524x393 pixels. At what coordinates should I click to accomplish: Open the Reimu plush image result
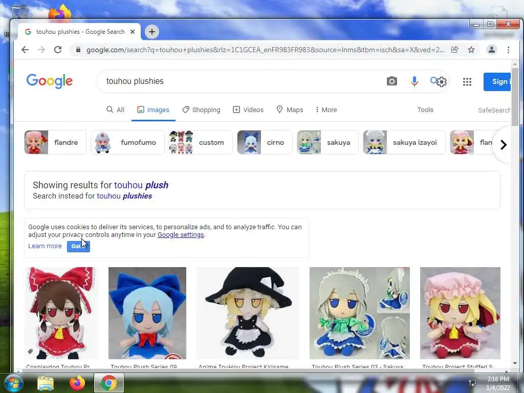61,313
